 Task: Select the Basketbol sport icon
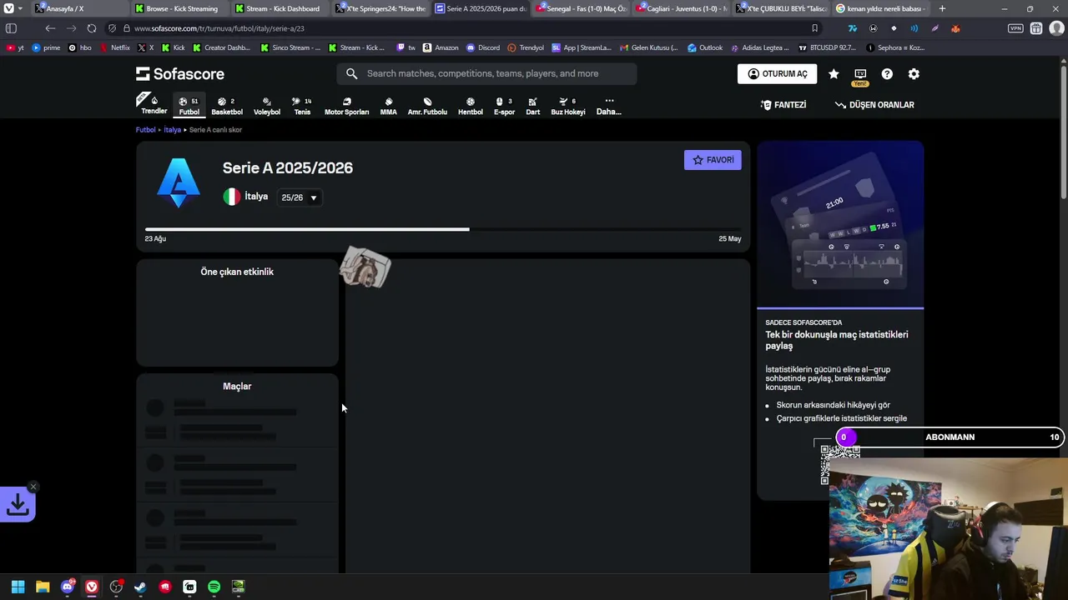click(227, 105)
